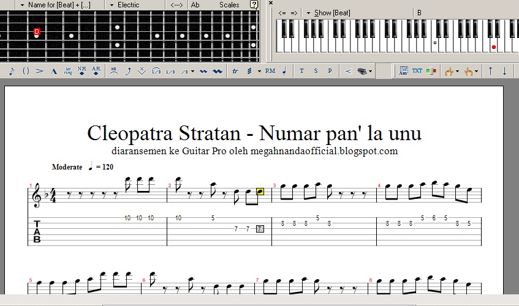The width and height of the screenshot is (519, 306).
Task: Apply the wide vibrato effect
Action: 218,71
